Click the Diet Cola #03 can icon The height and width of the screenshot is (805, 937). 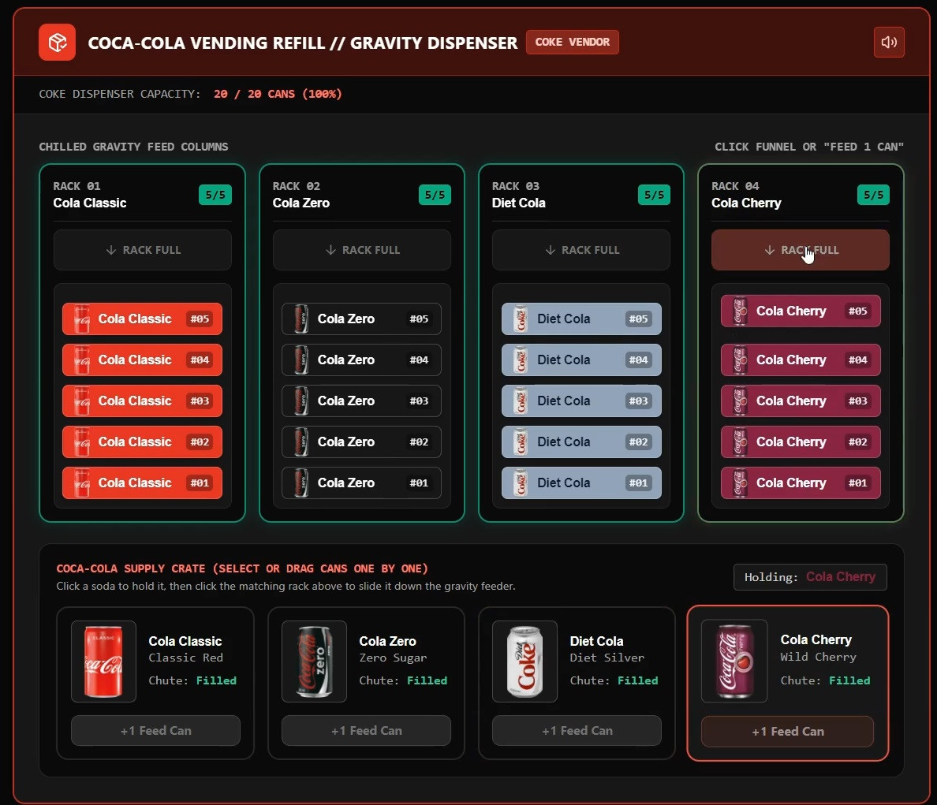pyautogui.click(x=521, y=401)
